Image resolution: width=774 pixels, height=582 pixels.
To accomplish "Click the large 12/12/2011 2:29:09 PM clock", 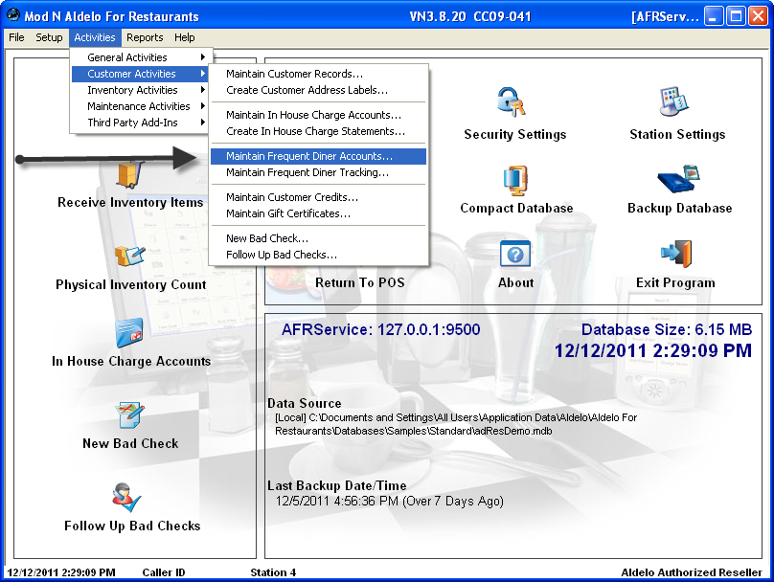I will click(x=653, y=350).
